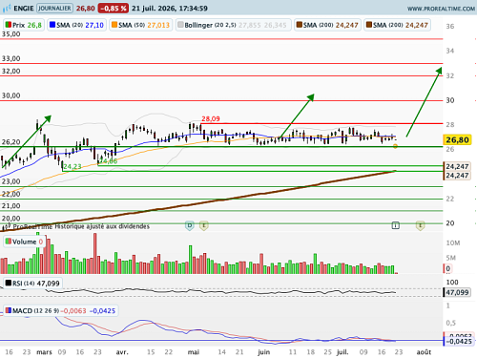Screen dimensions: 477x358
Task: Toggle the first SMA (200) indicator label
Action: (x=327, y=25)
